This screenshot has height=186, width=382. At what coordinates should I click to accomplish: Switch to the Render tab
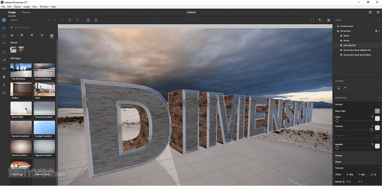(26, 12)
